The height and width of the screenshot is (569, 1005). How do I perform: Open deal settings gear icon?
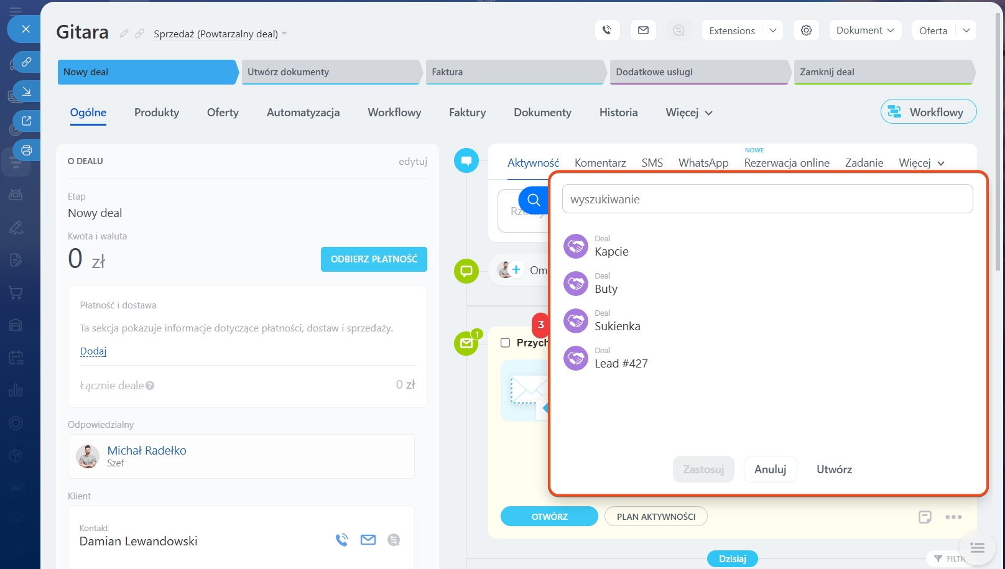click(x=806, y=30)
